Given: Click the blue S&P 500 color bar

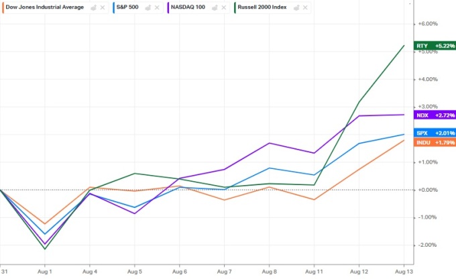Looking at the screenshot, I should point(114,7).
